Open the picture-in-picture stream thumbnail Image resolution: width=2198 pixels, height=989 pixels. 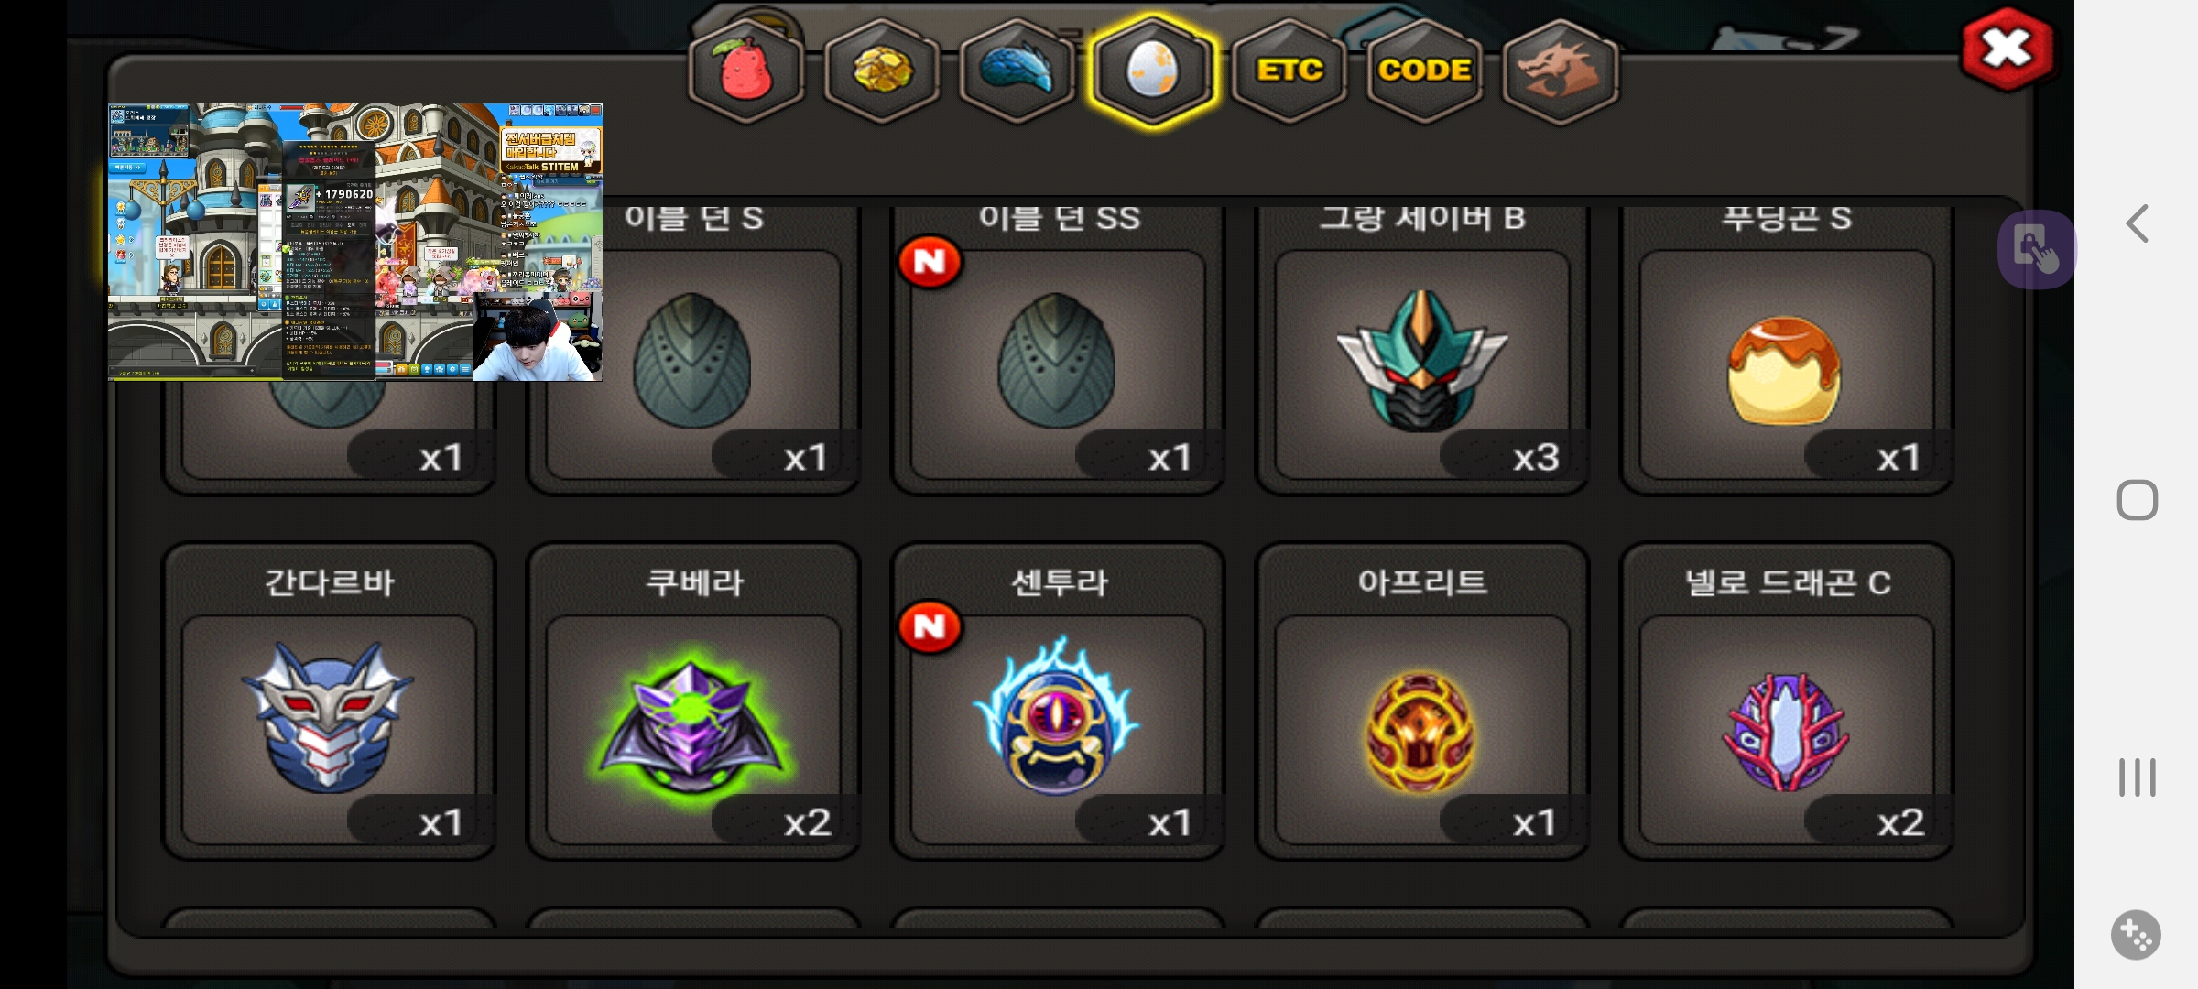click(355, 242)
